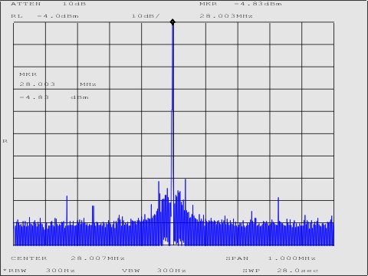Click the sideband peak left of carrier

click(159, 182)
